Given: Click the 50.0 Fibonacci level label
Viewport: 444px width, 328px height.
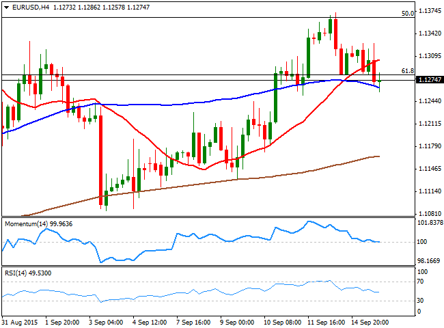Looking at the screenshot, I should [x=408, y=13].
